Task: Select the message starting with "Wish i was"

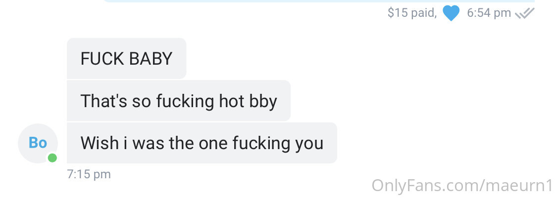Action: point(202,143)
